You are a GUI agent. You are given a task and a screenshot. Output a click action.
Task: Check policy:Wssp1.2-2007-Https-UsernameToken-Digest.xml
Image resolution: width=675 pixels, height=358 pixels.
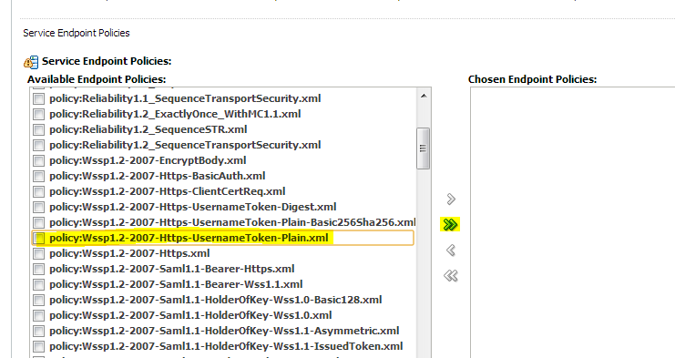(x=39, y=207)
